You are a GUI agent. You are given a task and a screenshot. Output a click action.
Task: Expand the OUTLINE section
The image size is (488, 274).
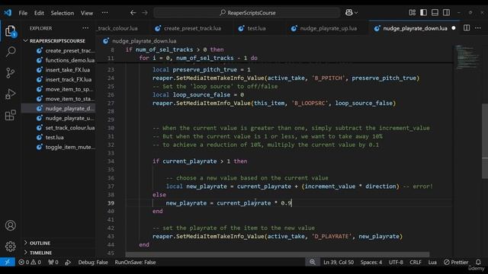pyautogui.click(x=40, y=243)
